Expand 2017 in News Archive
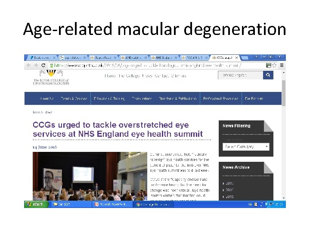310x233 pixels. click(229, 183)
